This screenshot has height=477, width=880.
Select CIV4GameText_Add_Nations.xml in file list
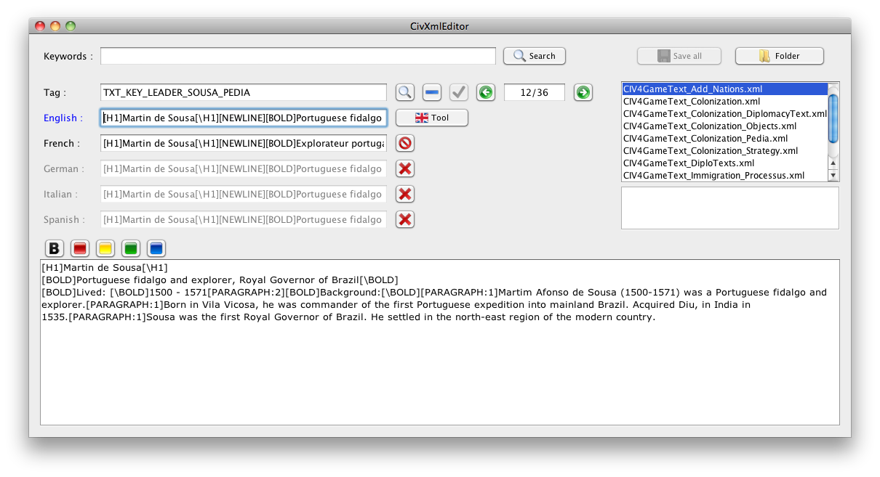(x=724, y=89)
